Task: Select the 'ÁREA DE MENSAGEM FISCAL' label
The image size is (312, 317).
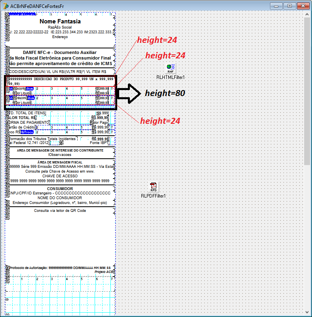Action: pos(60,162)
